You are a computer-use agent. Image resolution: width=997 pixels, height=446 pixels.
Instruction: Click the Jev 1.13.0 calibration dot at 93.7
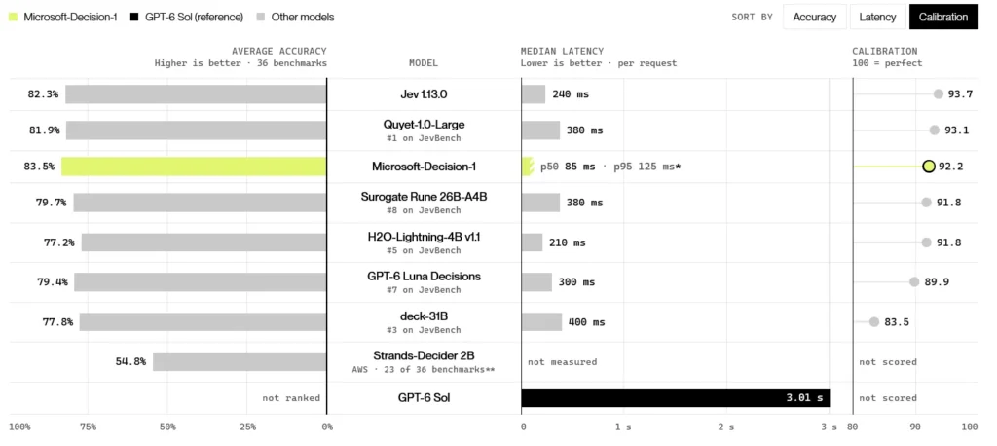pyautogui.click(x=938, y=94)
